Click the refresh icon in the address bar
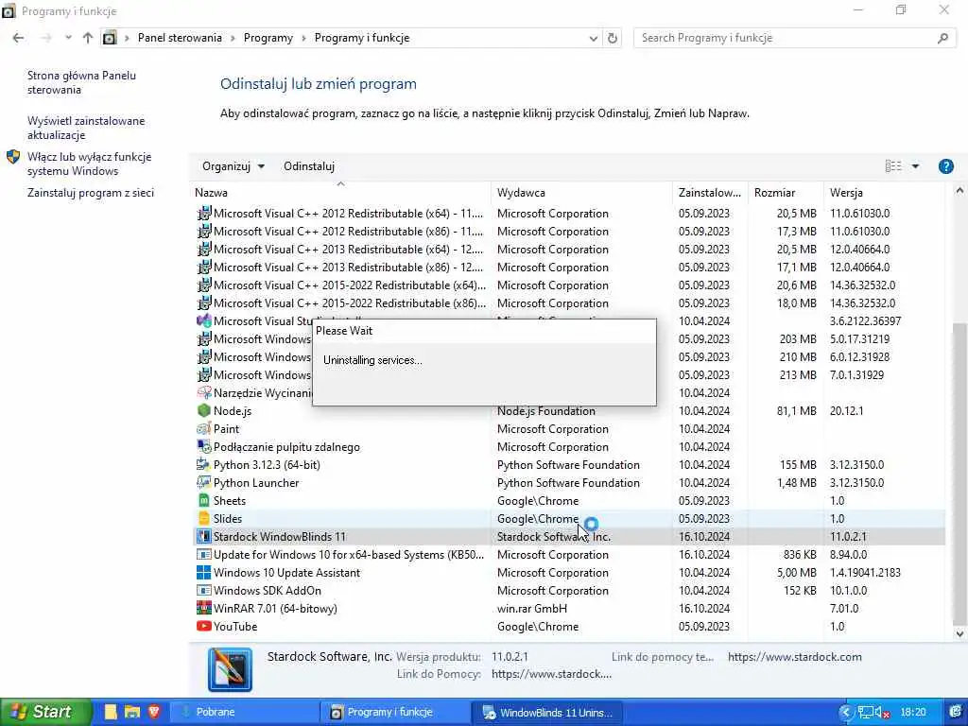Image resolution: width=968 pixels, height=726 pixels. [613, 38]
